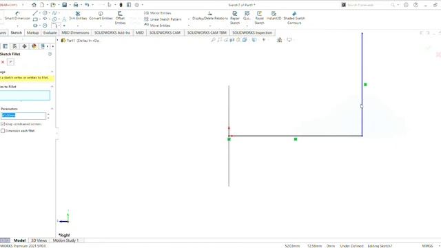
Task: Collapse the Message section
Action: tap(52, 72)
